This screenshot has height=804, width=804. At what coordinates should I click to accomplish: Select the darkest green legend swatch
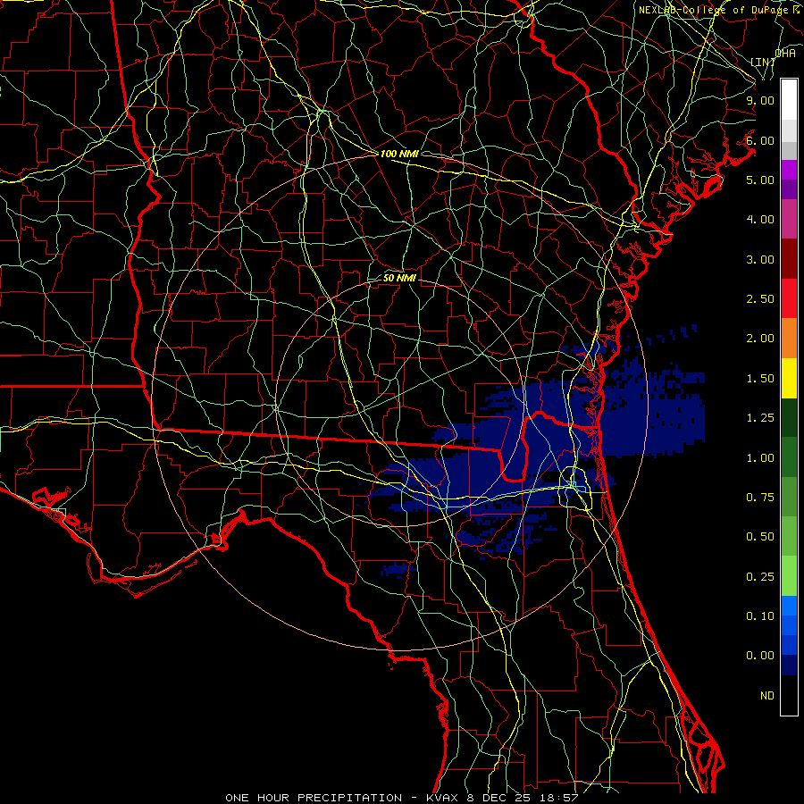click(x=789, y=417)
